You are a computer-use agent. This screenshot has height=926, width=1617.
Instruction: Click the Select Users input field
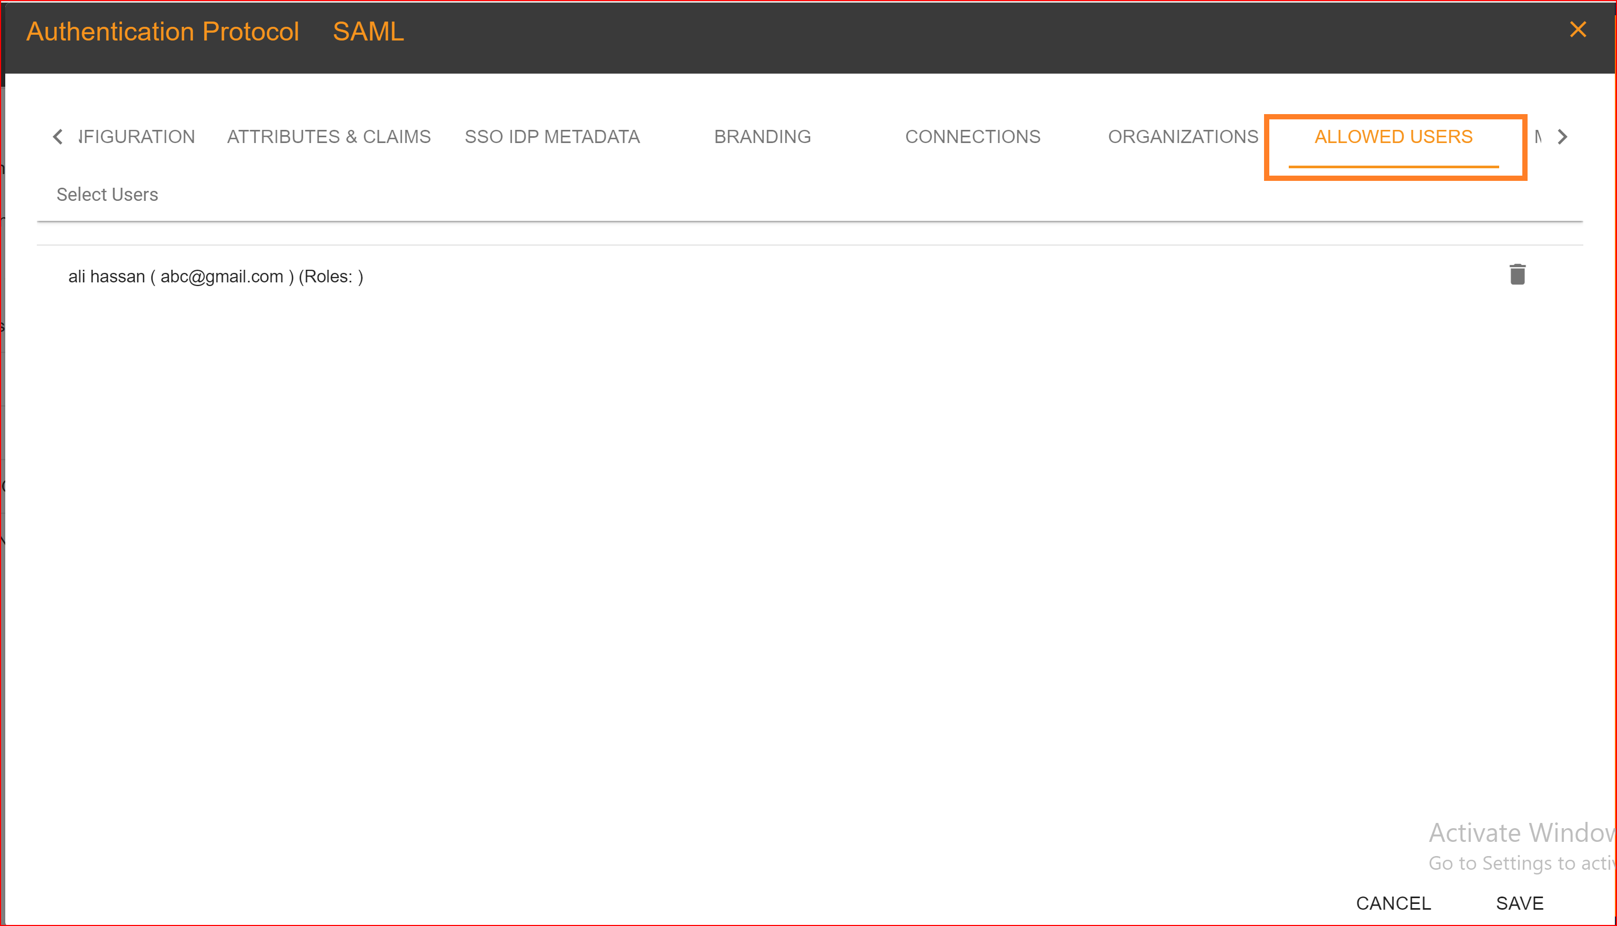809,195
